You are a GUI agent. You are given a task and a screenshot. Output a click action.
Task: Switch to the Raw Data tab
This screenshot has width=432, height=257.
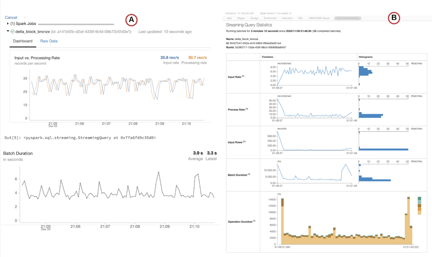pos(49,41)
